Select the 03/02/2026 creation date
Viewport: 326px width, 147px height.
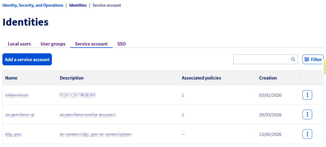pyautogui.click(x=270, y=95)
